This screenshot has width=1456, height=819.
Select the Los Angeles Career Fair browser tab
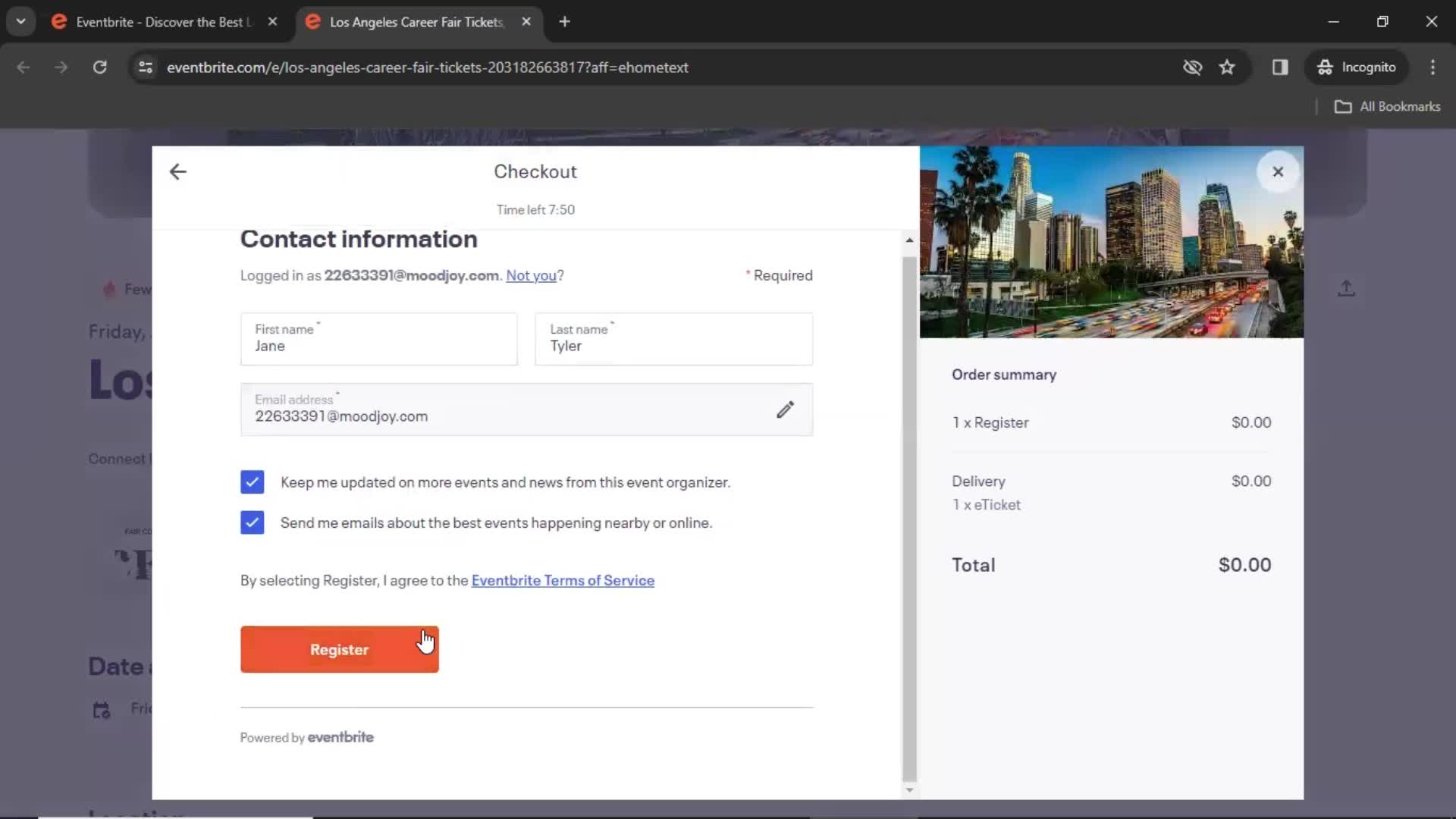point(417,22)
